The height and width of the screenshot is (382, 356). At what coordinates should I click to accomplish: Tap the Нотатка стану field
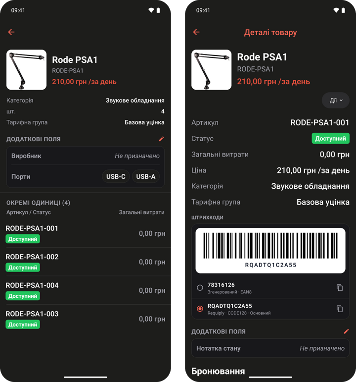pyautogui.click(x=270, y=348)
